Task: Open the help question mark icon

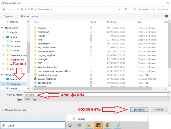Action: tap(166, 16)
